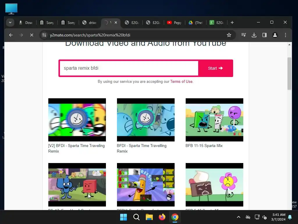The height and width of the screenshot is (224, 298).
Task: Close the loading y2mate tab
Action: [116, 22]
